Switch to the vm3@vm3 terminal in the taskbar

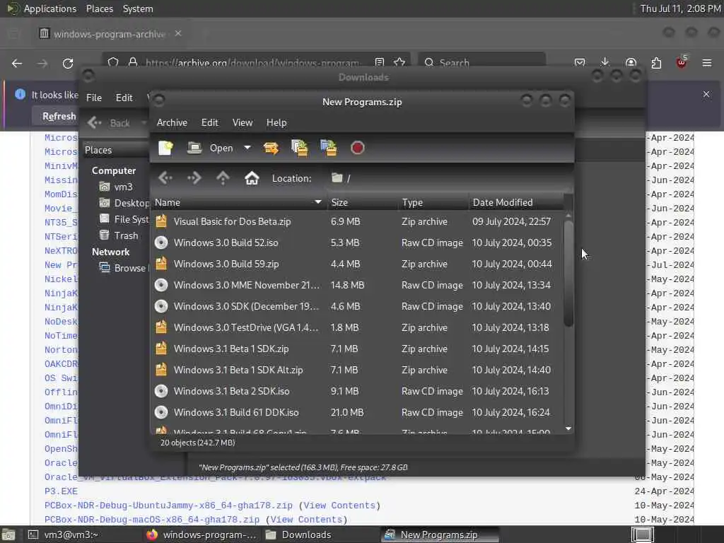point(64,535)
